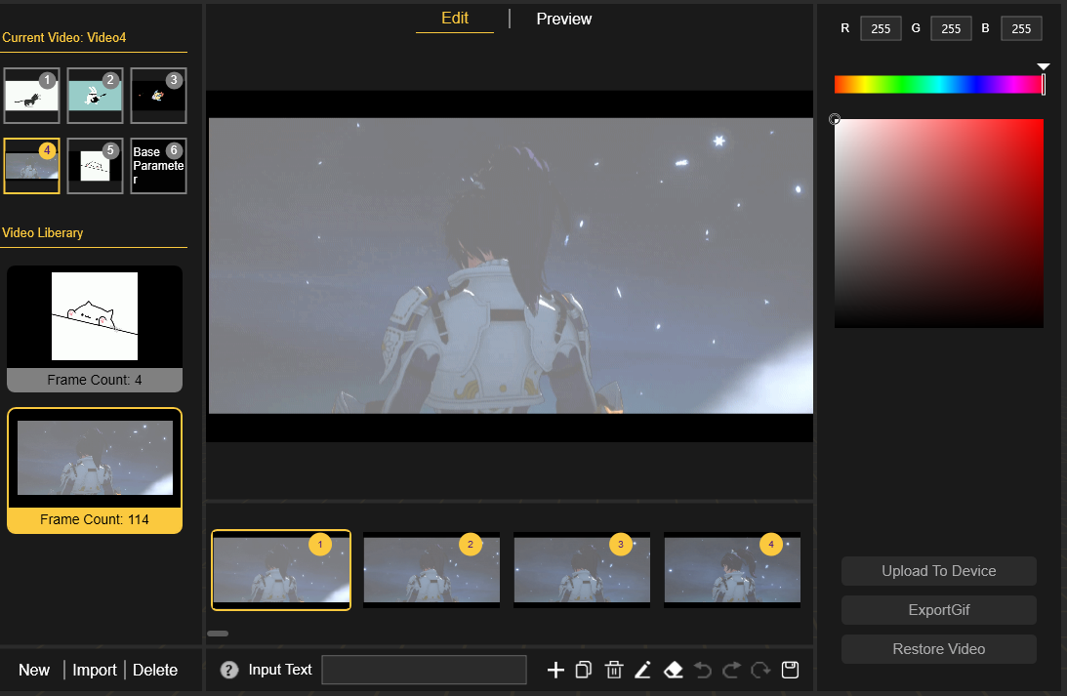This screenshot has height=696, width=1067.
Task: Click the R color value field
Action: coord(881,28)
